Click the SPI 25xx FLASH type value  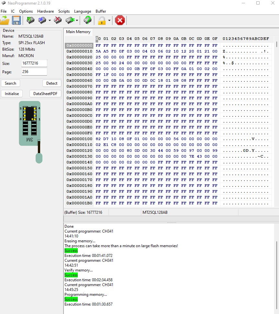[x=31, y=42]
